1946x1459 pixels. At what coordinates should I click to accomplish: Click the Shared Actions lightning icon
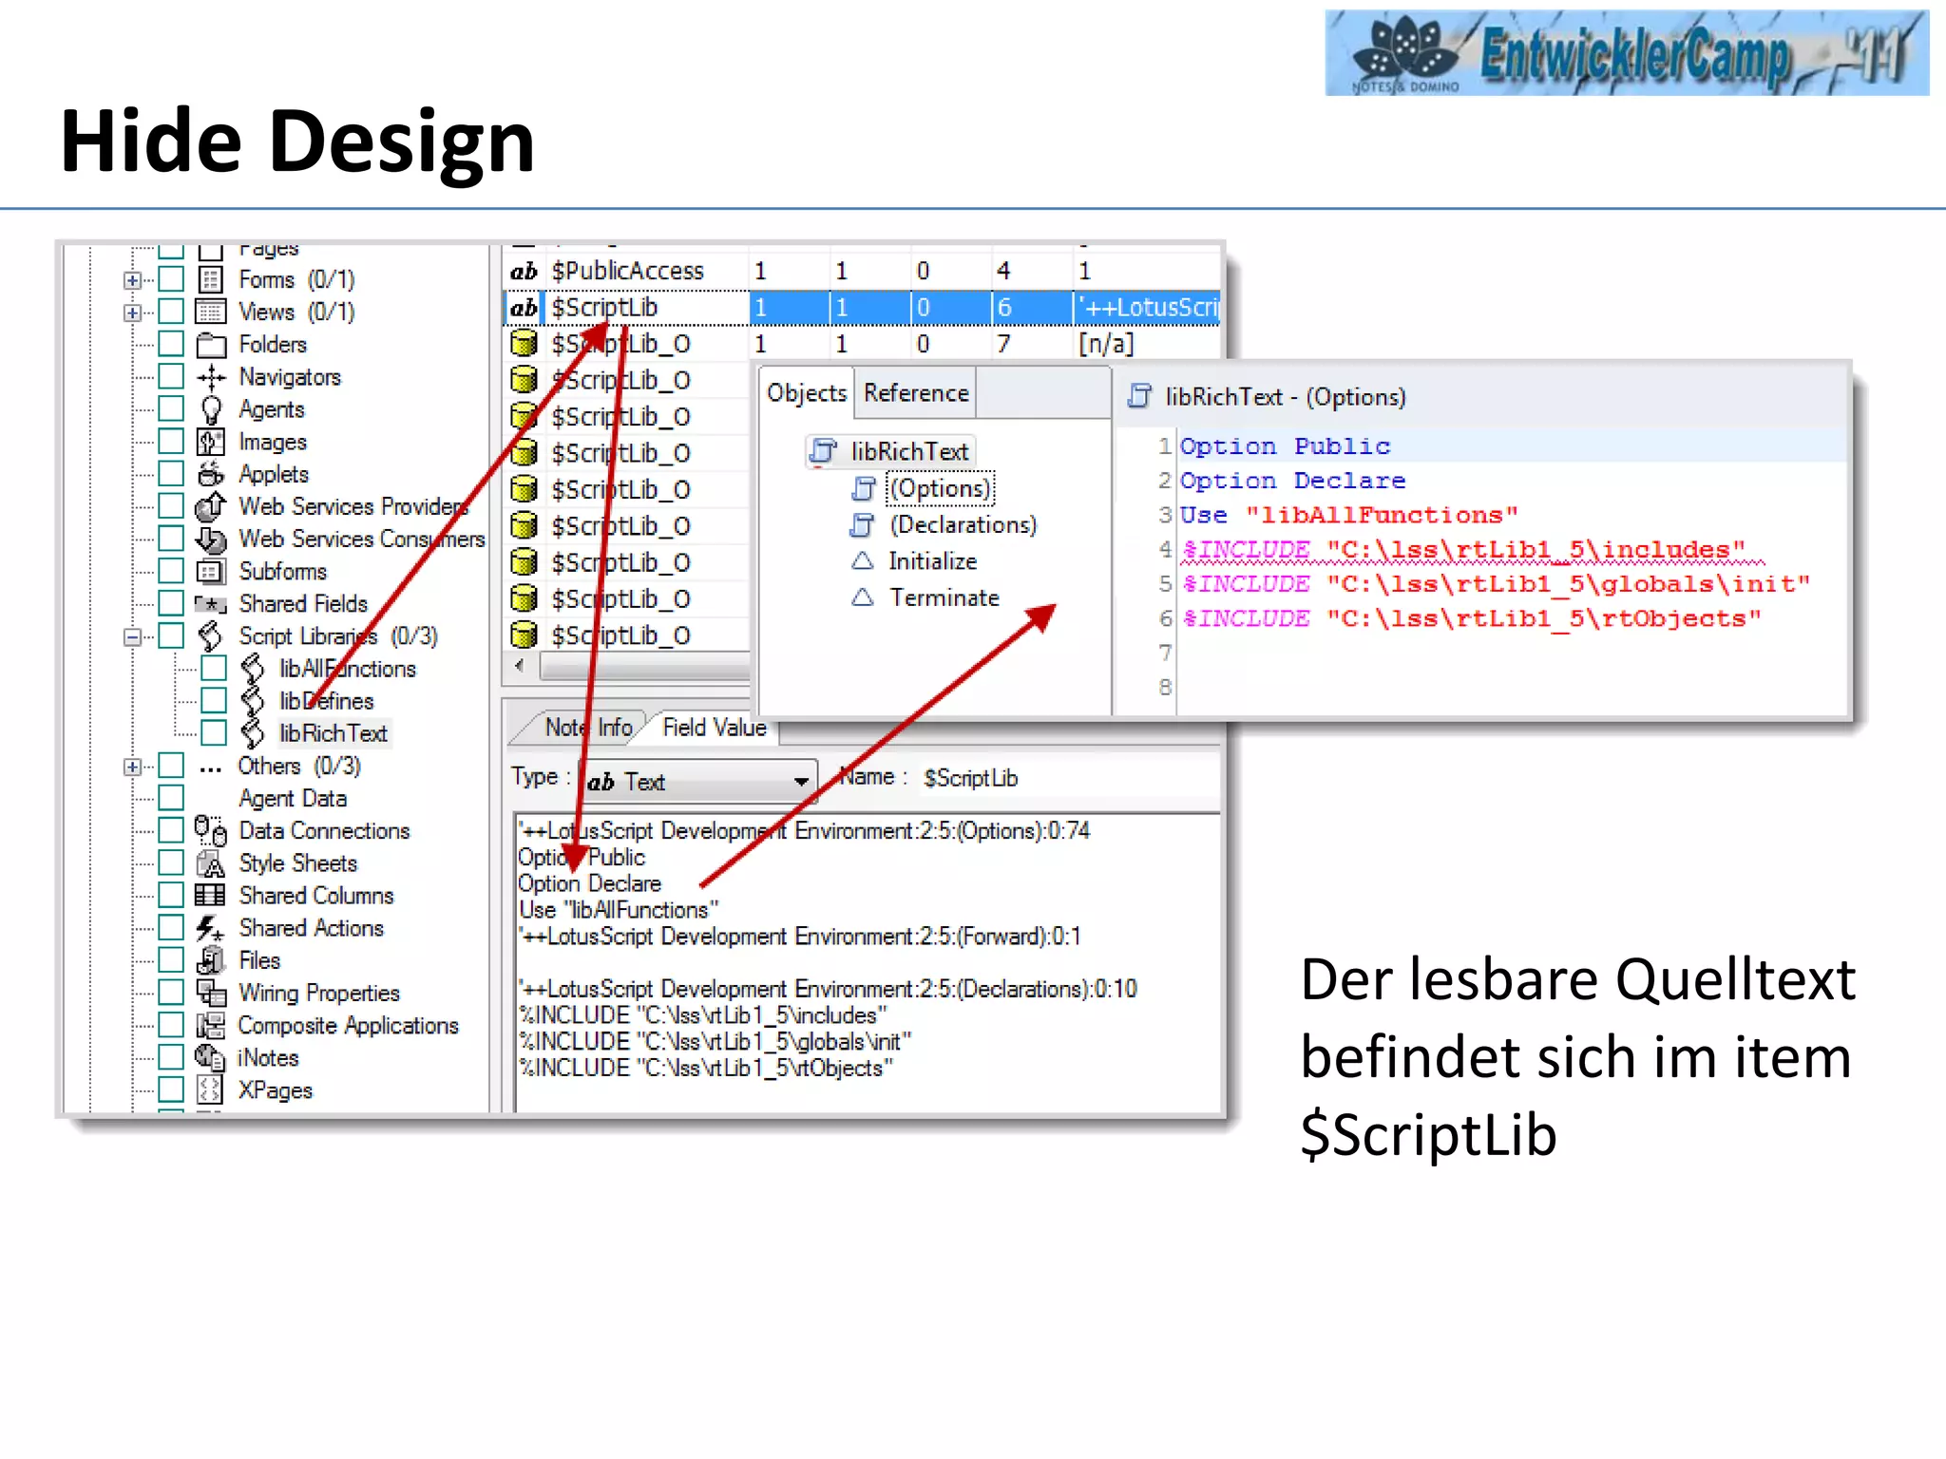(211, 928)
